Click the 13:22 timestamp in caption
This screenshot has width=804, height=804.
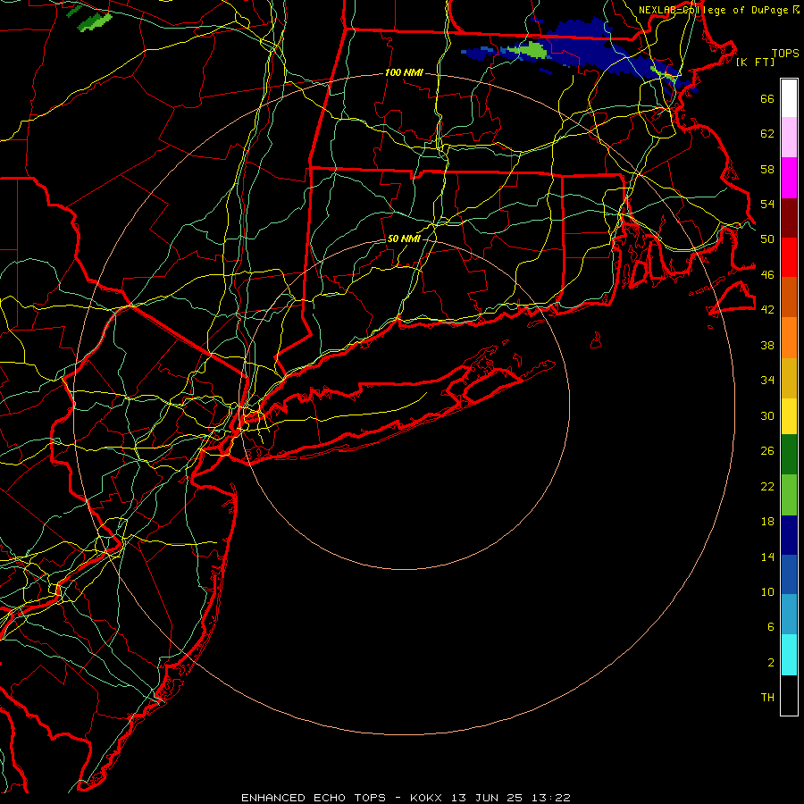coord(551,798)
